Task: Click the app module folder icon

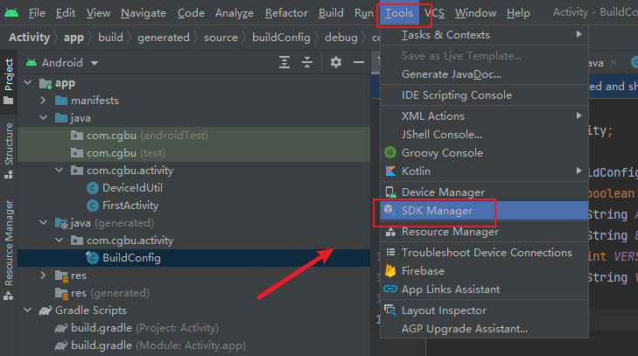Action: [x=46, y=83]
